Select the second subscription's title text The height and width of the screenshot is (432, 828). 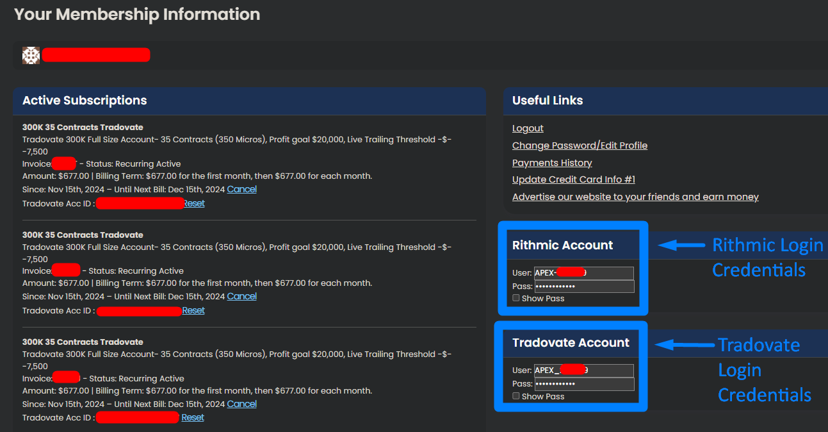pos(83,235)
